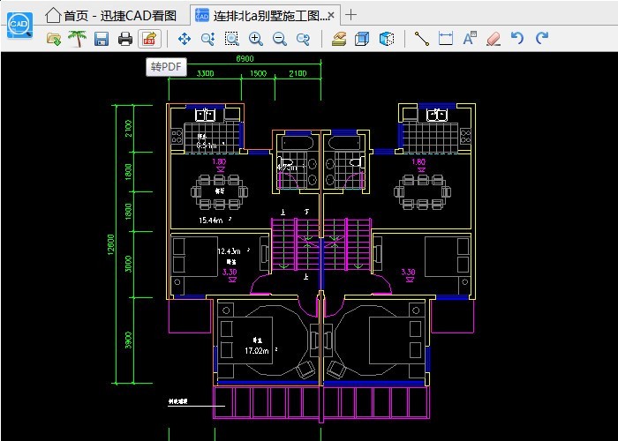Click the palm tree image icon

(x=78, y=39)
